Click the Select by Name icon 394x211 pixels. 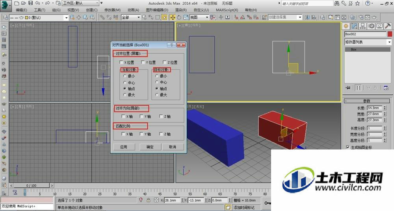151,17
